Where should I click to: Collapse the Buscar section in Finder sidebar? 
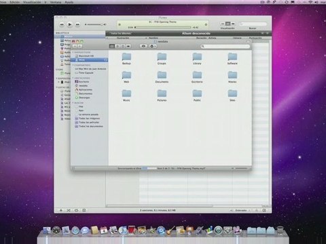point(73,103)
